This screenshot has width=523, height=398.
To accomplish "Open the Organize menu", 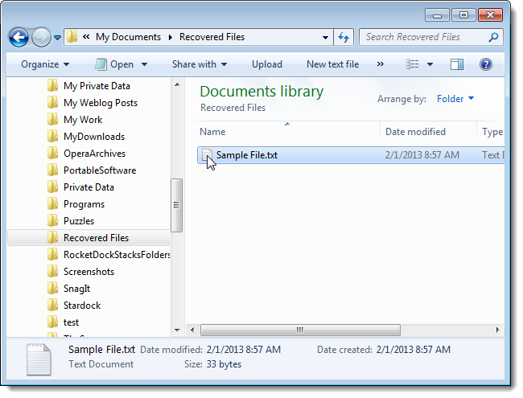I will point(45,64).
